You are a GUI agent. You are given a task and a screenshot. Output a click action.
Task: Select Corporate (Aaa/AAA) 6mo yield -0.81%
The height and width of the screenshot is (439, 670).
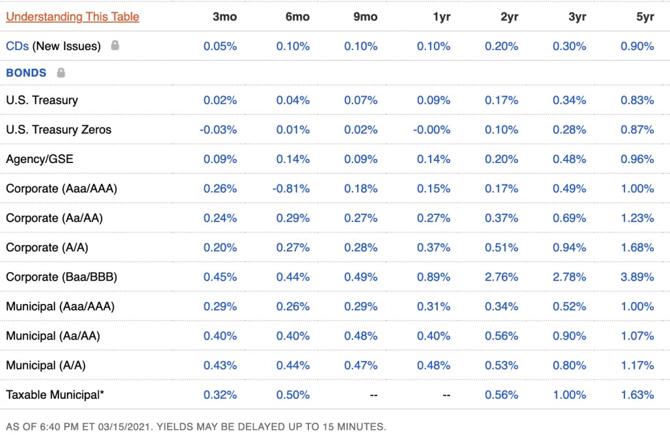(291, 188)
